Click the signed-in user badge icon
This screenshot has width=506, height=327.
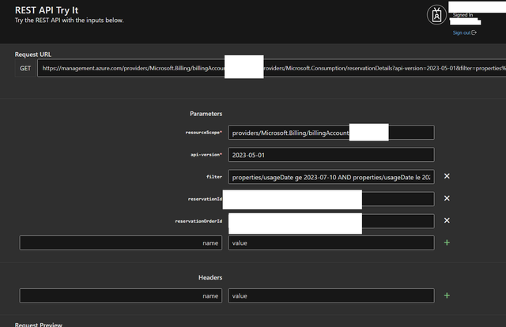pyautogui.click(x=436, y=15)
